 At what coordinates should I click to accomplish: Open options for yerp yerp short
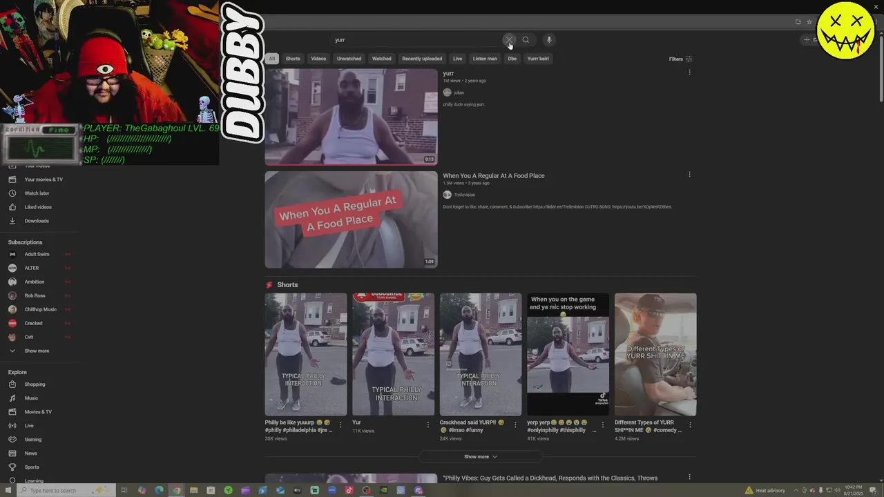603,425
